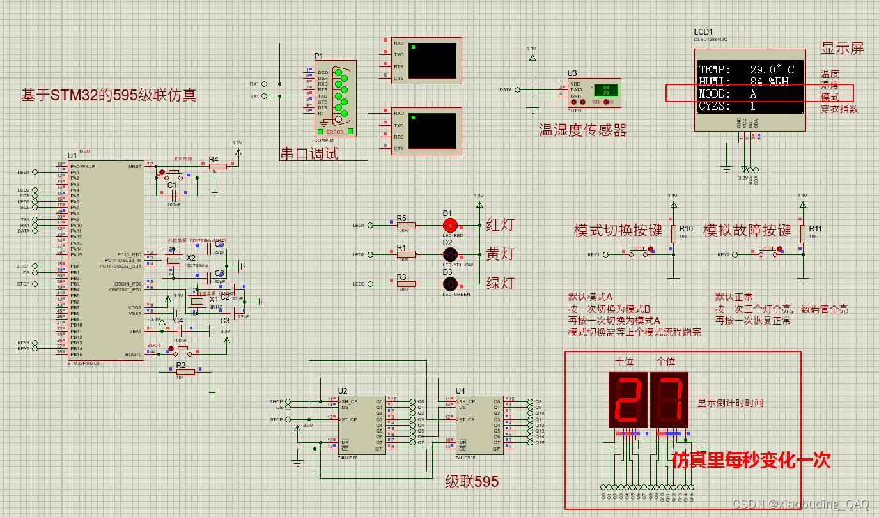Push the BOOT0 pushbutton under the BOOT label

182,350
